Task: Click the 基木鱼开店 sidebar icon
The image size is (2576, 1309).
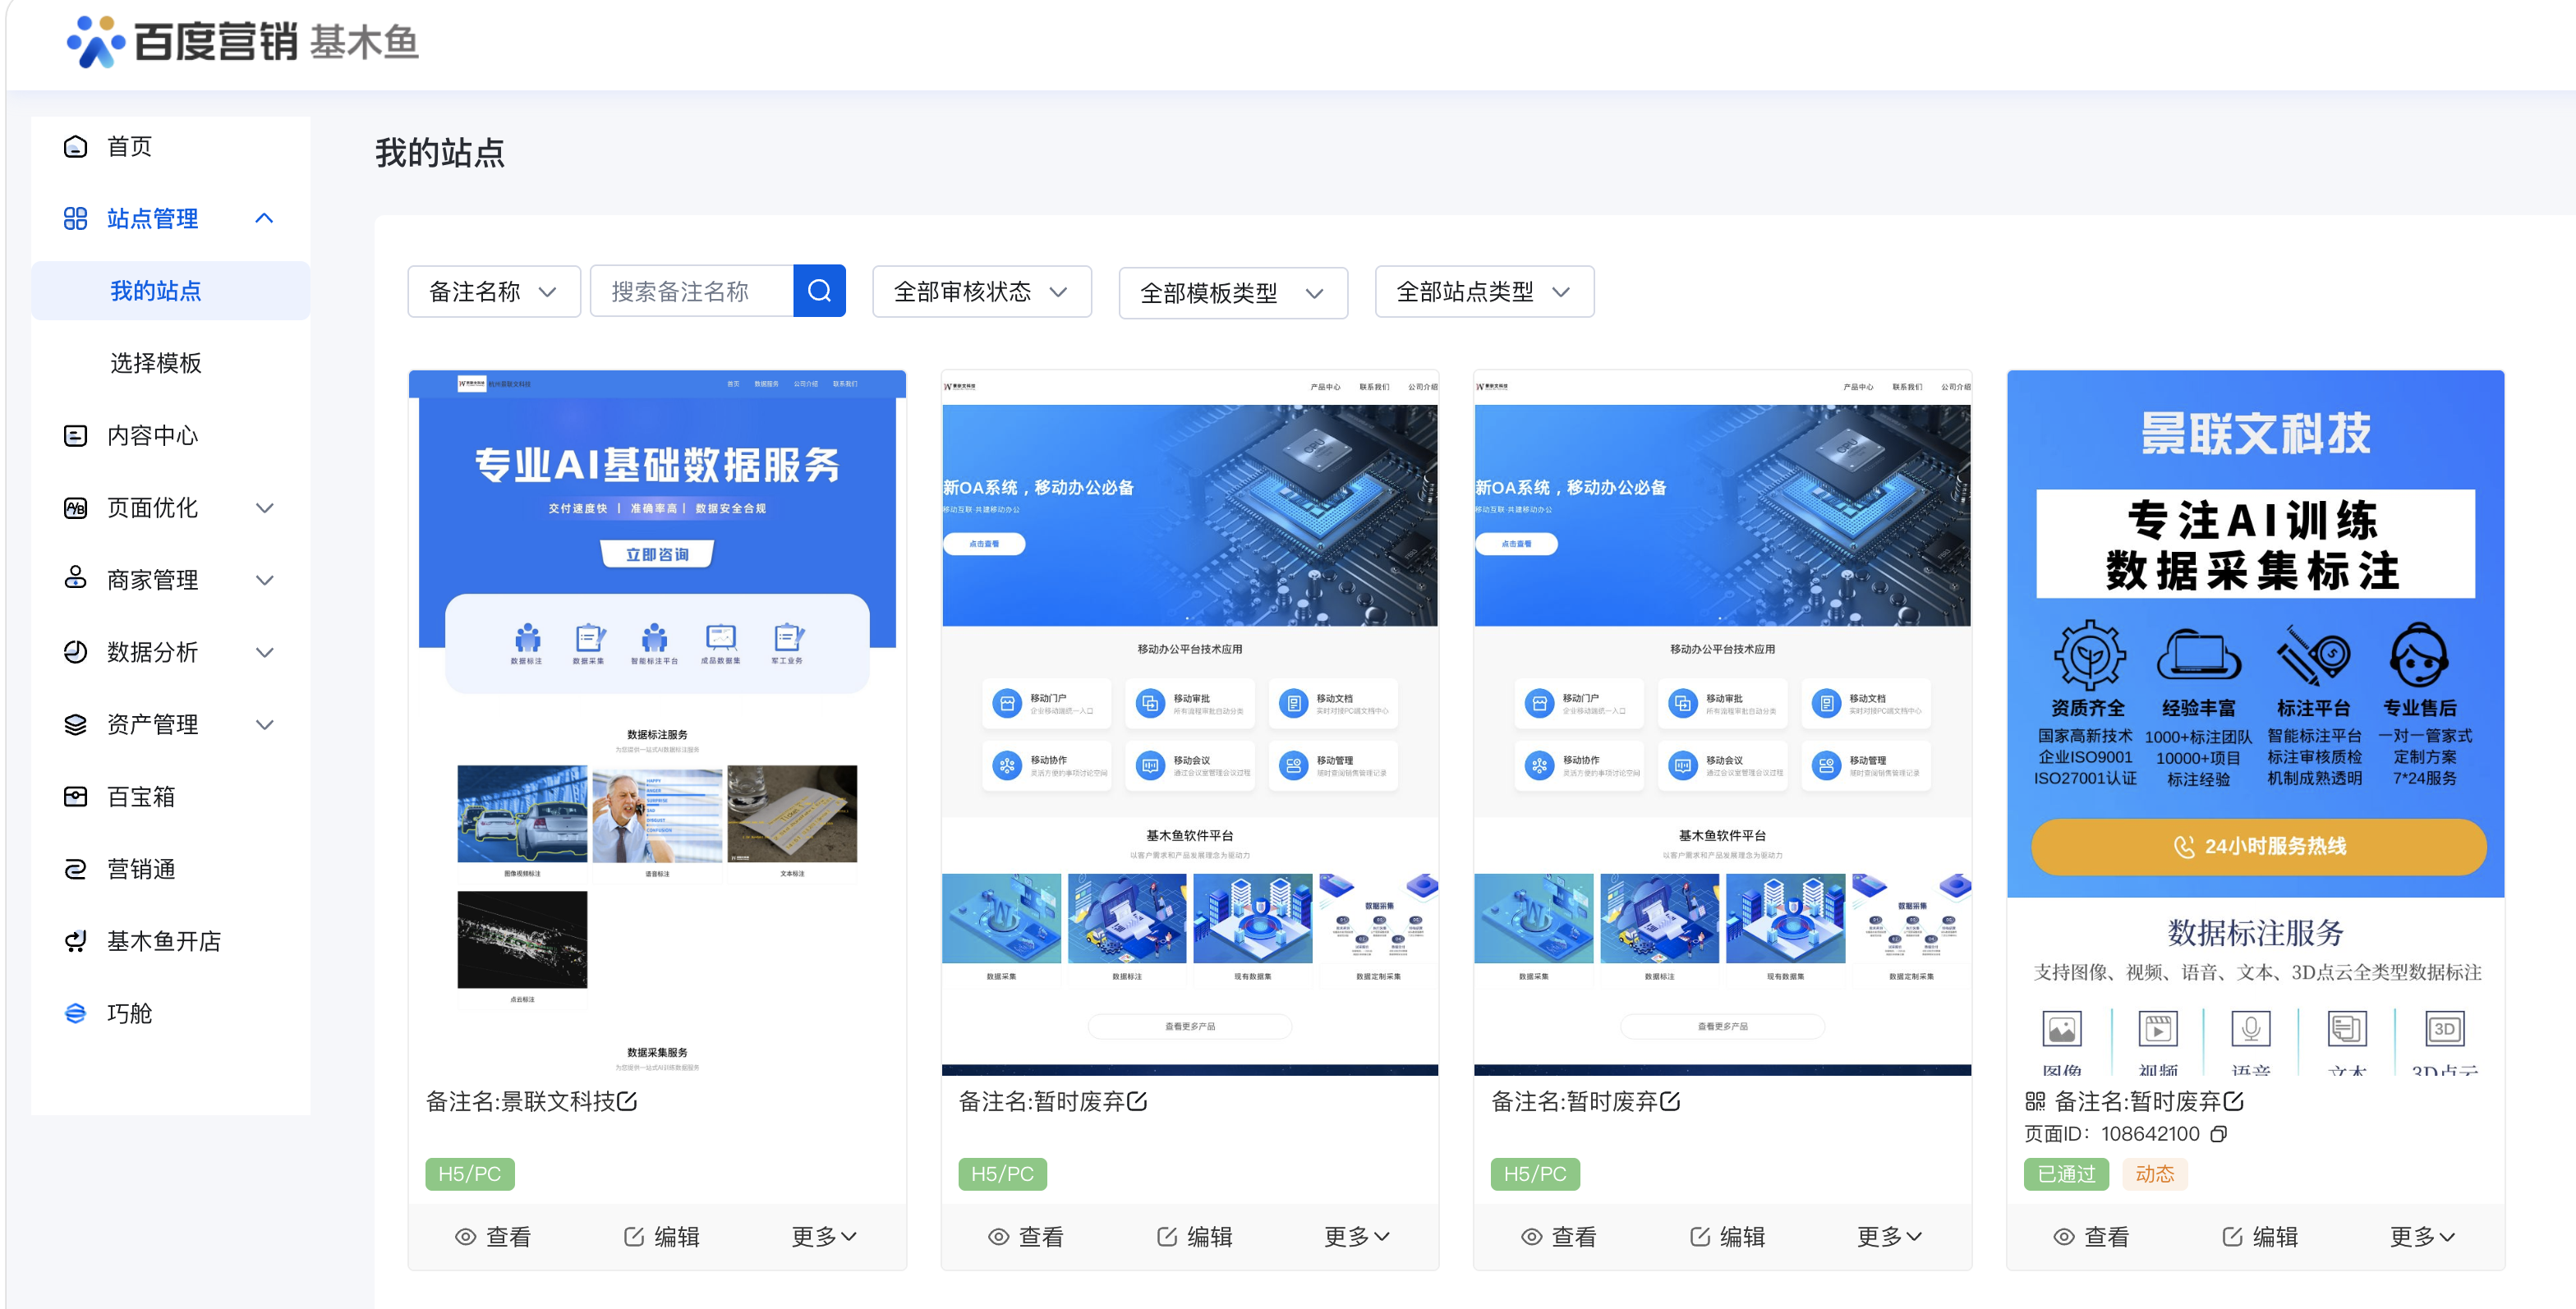Action: (x=75, y=941)
